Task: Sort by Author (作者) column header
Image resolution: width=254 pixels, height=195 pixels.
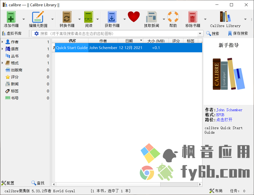Action: pyautogui.click(x=103, y=41)
